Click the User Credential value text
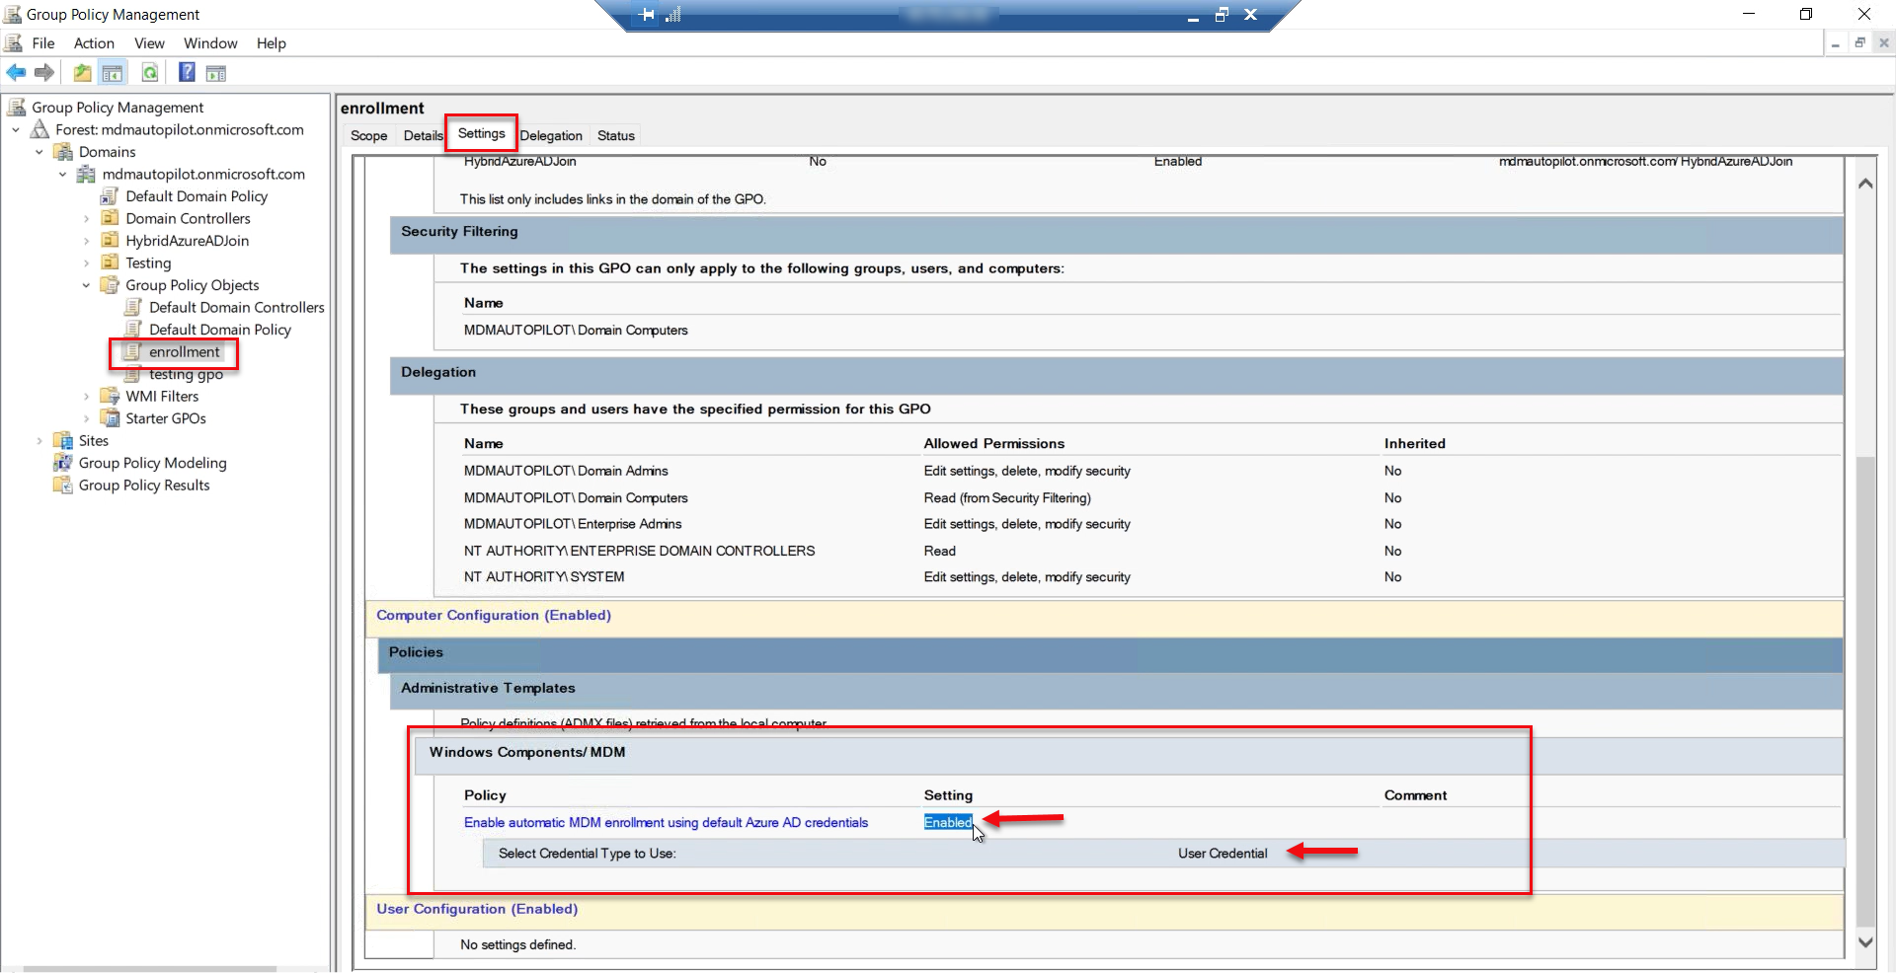The height and width of the screenshot is (973, 1896). (x=1223, y=854)
